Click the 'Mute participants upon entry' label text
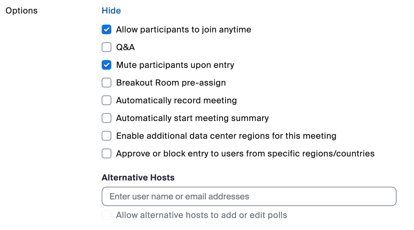The width and height of the screenshot is (414, 230). 175,65
